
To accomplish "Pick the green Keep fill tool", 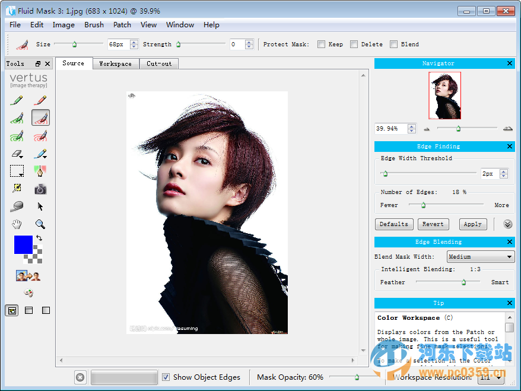I will 17,135.
